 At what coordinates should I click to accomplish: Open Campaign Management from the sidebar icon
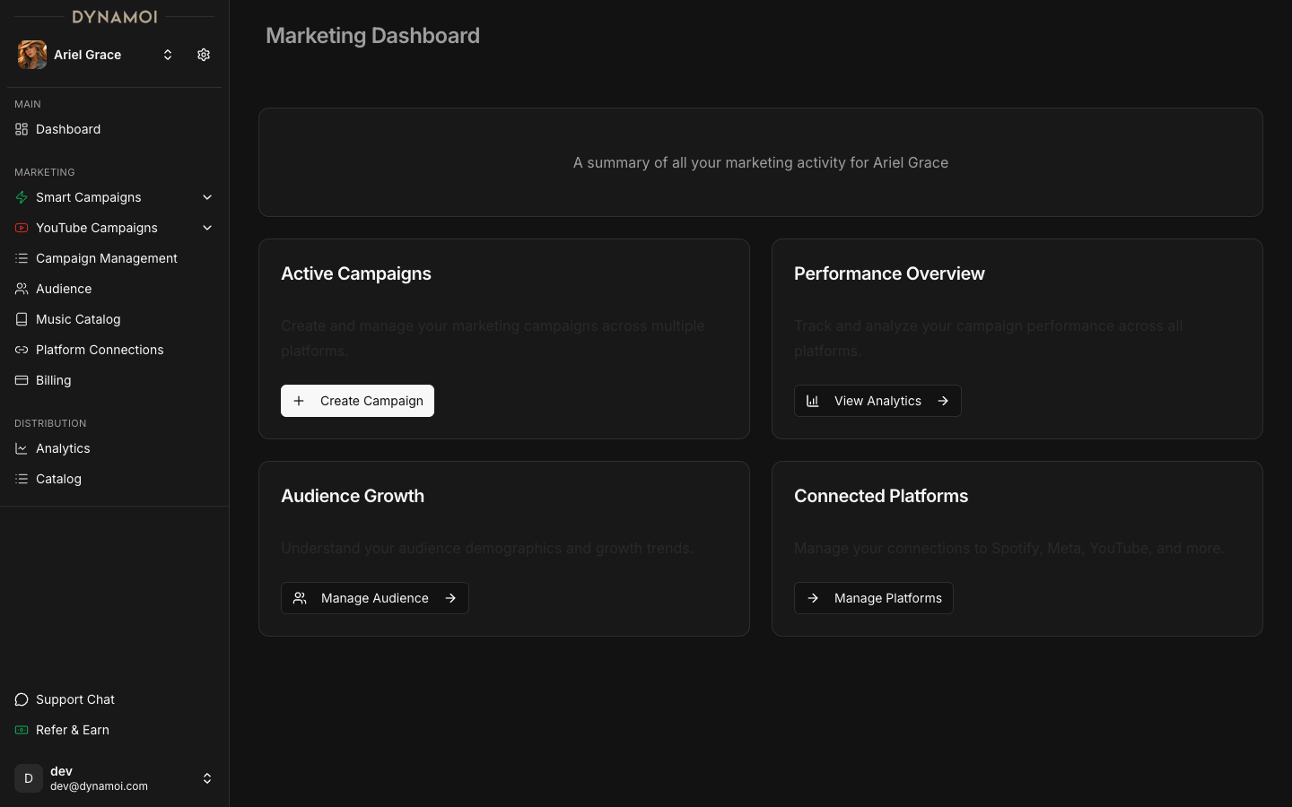(21, 258)
